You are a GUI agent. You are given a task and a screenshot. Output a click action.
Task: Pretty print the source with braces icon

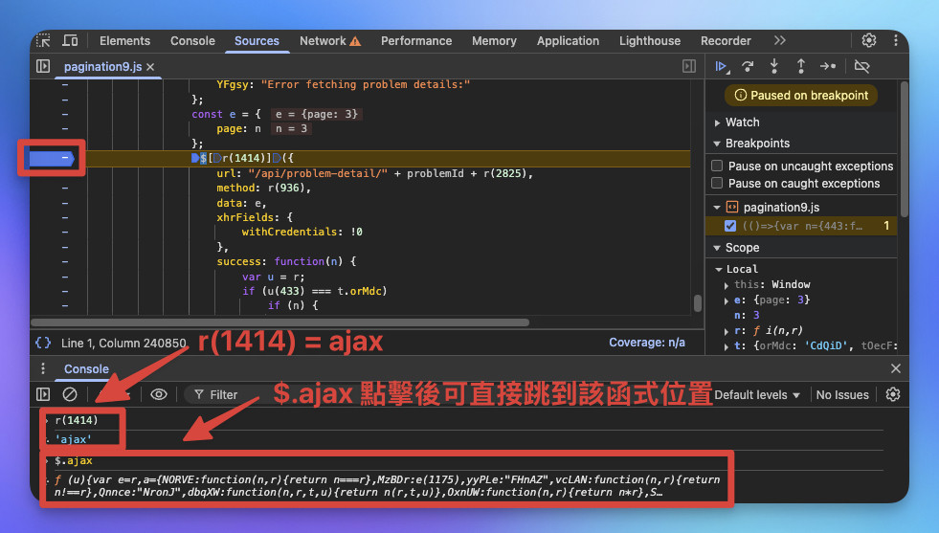click(x=43, y=343)
